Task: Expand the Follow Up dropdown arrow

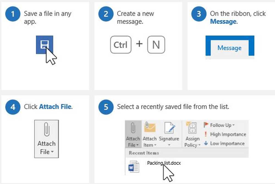Action: pos(233,125)
